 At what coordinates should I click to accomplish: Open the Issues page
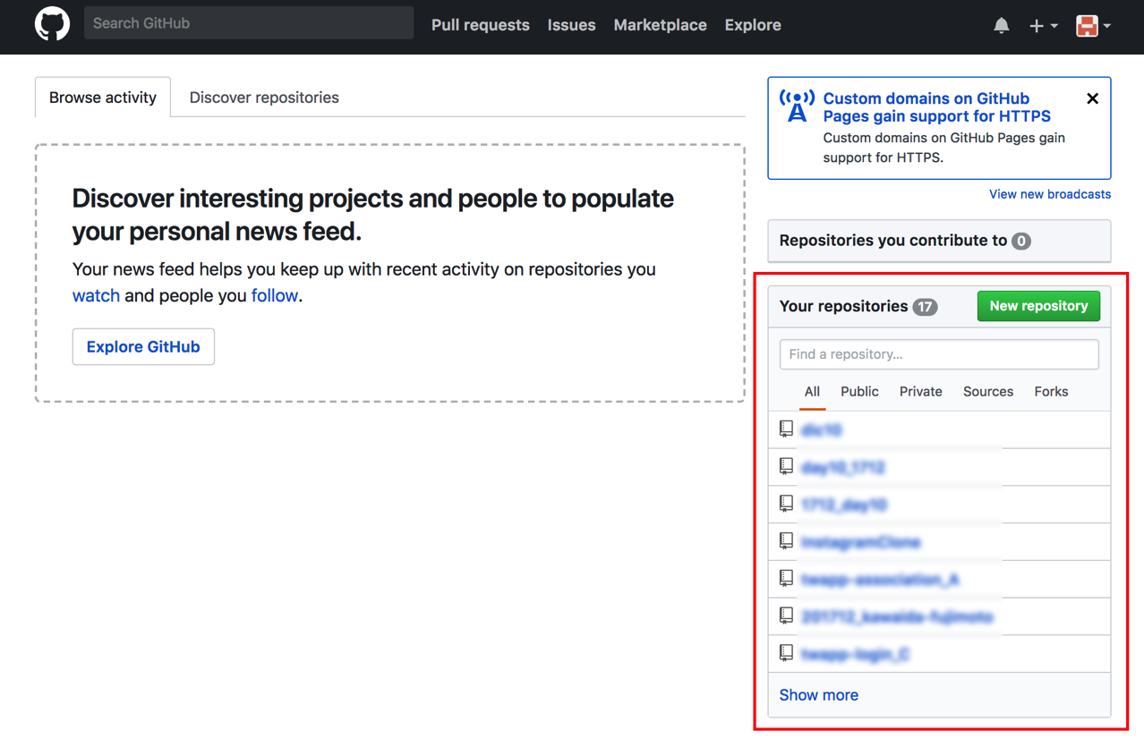[572, 25]
